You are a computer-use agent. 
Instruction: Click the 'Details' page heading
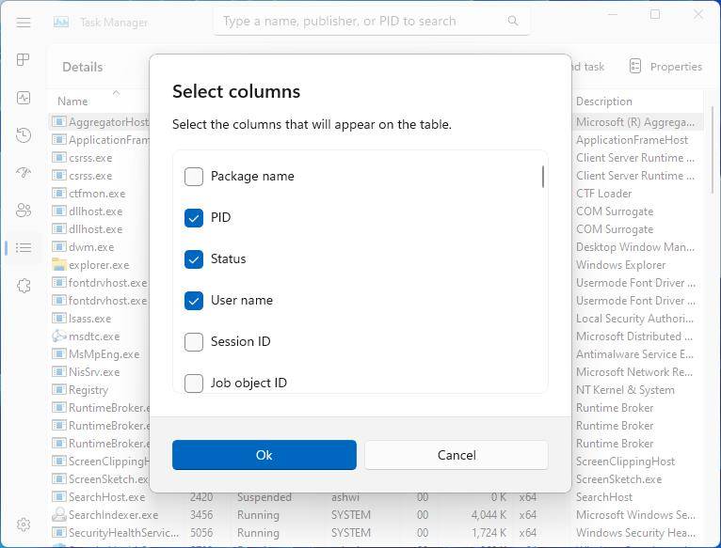(83, 67)
